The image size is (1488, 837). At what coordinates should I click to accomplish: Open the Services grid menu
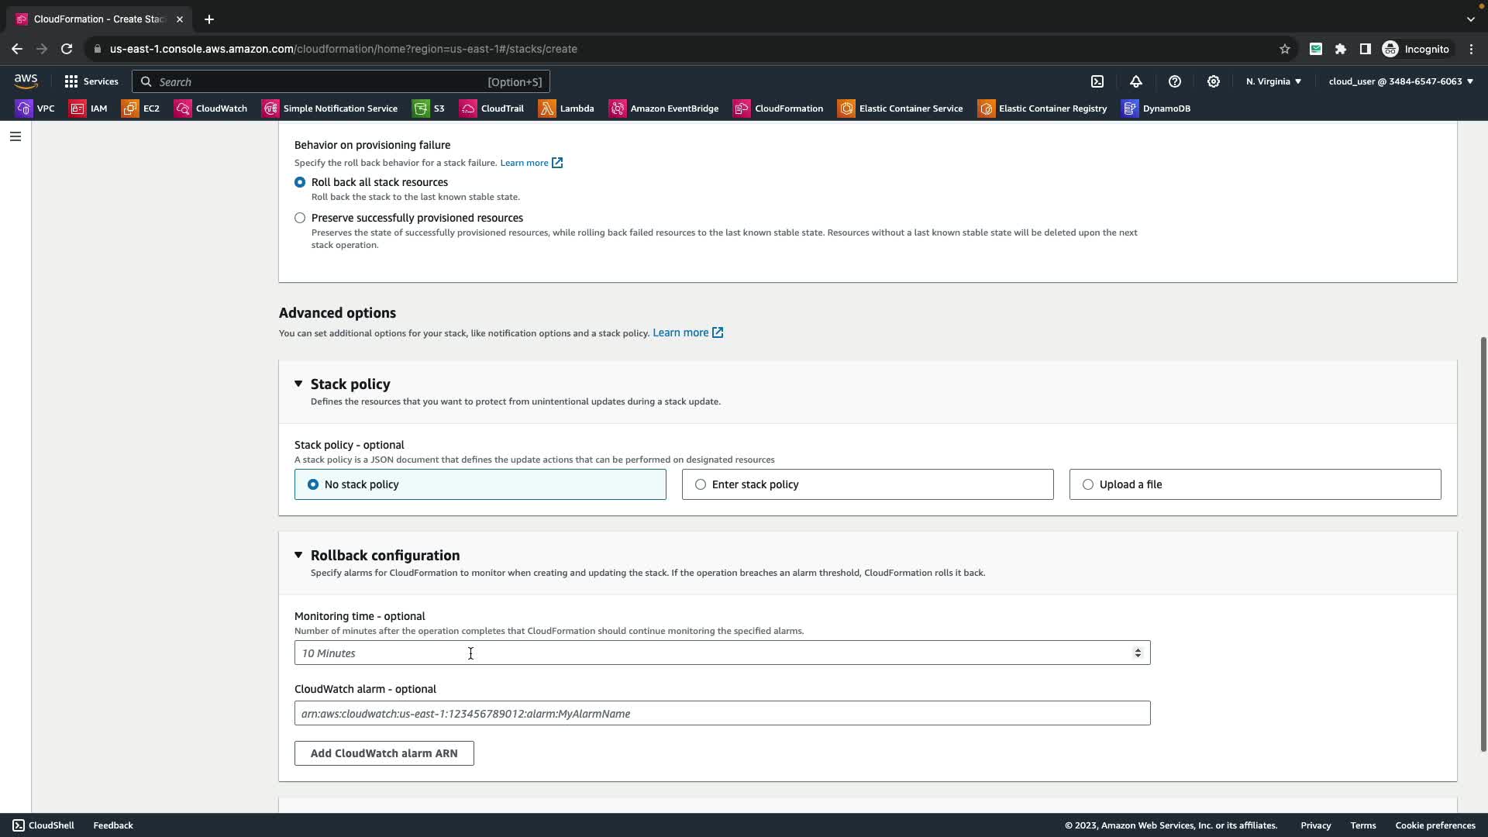pyautogui.click(x=91, y=81)
